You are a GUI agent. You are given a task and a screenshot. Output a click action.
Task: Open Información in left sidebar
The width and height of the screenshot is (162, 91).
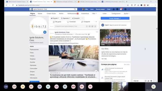(34, 78)
